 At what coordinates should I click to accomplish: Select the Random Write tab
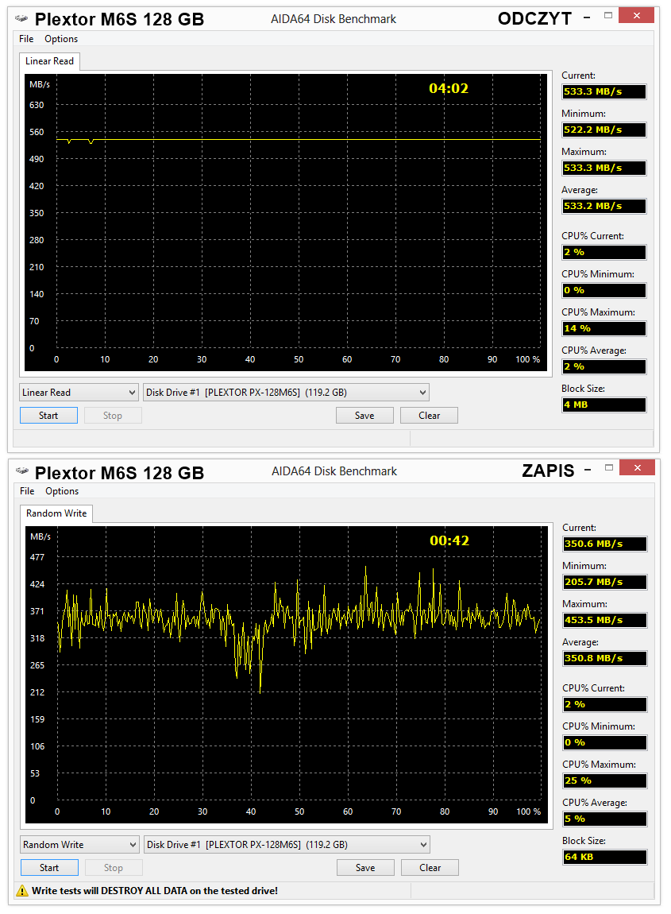(56, 513)
